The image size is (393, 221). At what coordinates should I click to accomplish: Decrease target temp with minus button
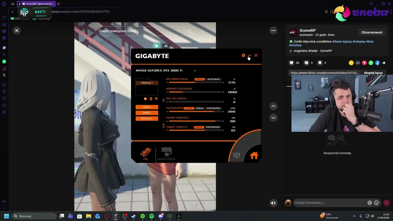(x=167, y=130)
